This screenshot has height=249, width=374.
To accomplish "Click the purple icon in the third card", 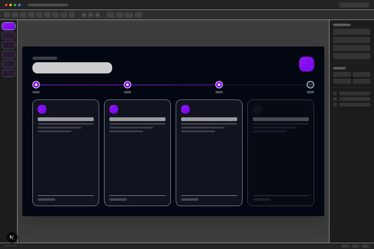I will 185,109.
